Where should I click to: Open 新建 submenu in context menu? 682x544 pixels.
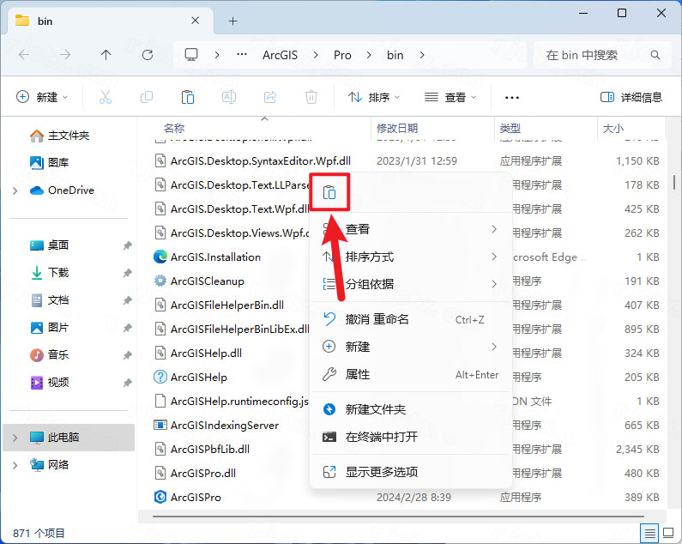coord(410,347)
